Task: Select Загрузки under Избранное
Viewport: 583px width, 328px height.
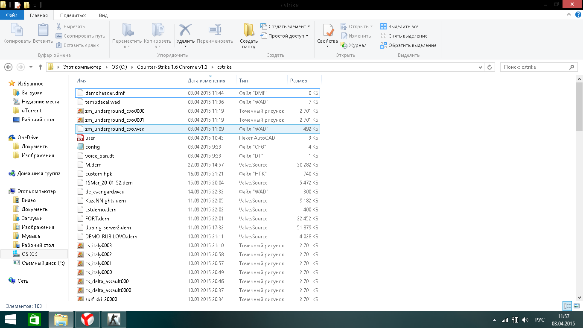Action: click(32, 93)
